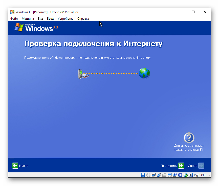Open the Вид menu

40,19
